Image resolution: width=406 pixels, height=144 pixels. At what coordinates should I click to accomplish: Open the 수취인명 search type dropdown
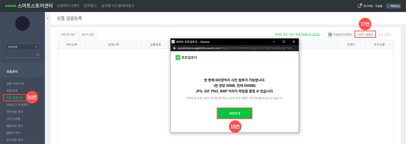click(22, 47)
